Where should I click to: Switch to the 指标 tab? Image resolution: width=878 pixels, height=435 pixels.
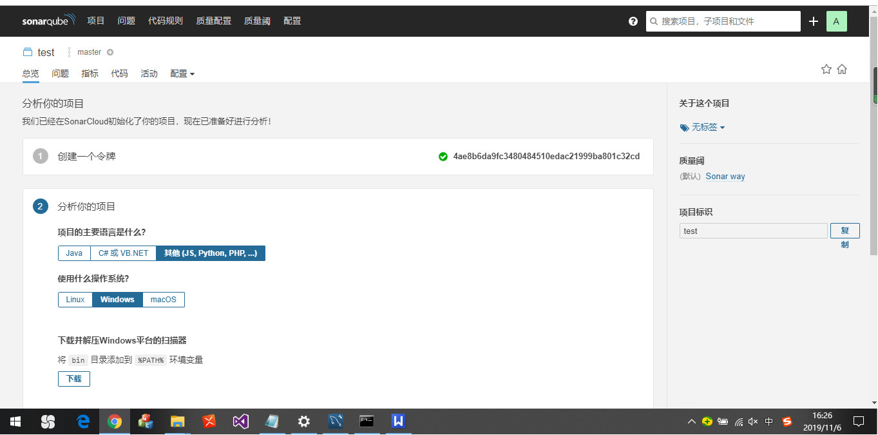click(90, 73)
